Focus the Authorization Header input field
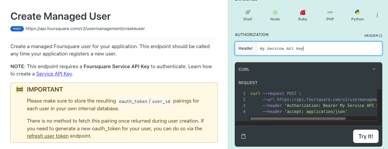The height and width of the screenshot is (149, 388). click(x=319, y=48)
